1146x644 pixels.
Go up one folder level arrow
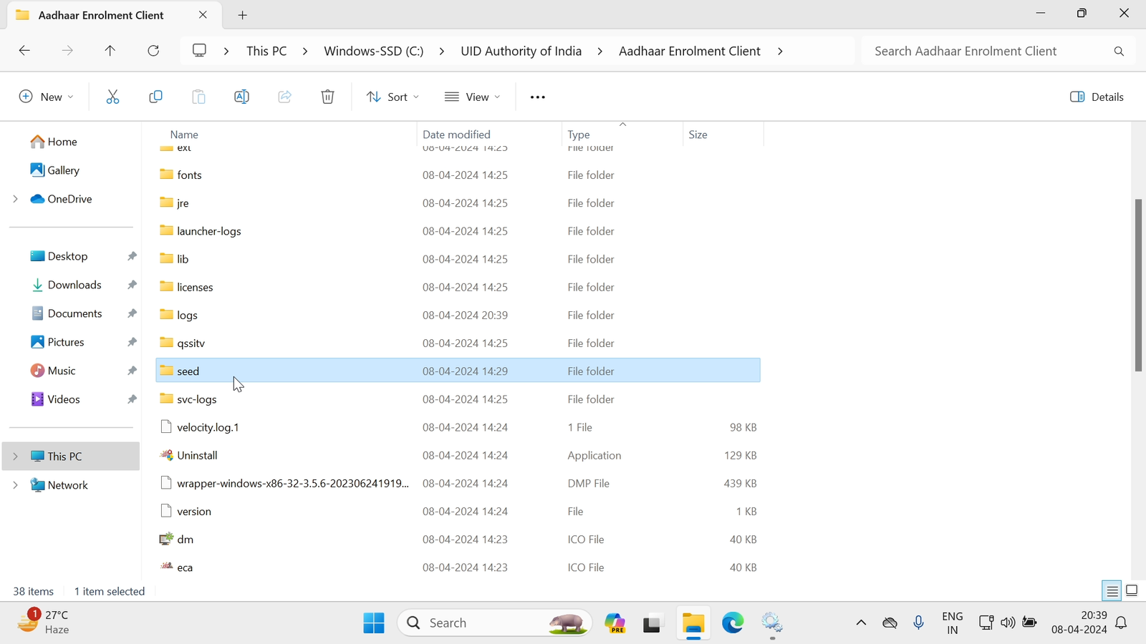click(x=110, y=51)
